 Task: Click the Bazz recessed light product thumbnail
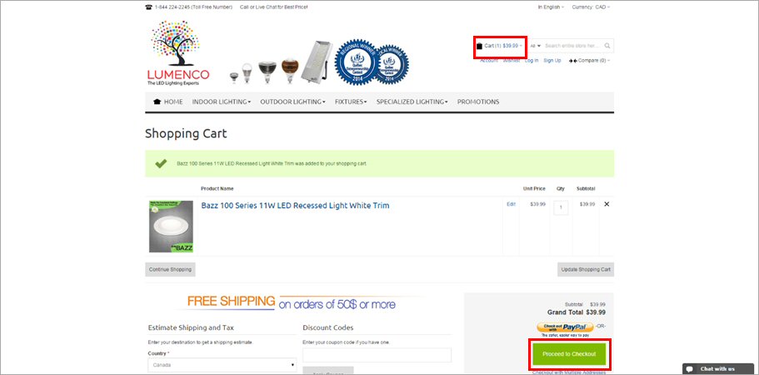(x=171, y=227)
